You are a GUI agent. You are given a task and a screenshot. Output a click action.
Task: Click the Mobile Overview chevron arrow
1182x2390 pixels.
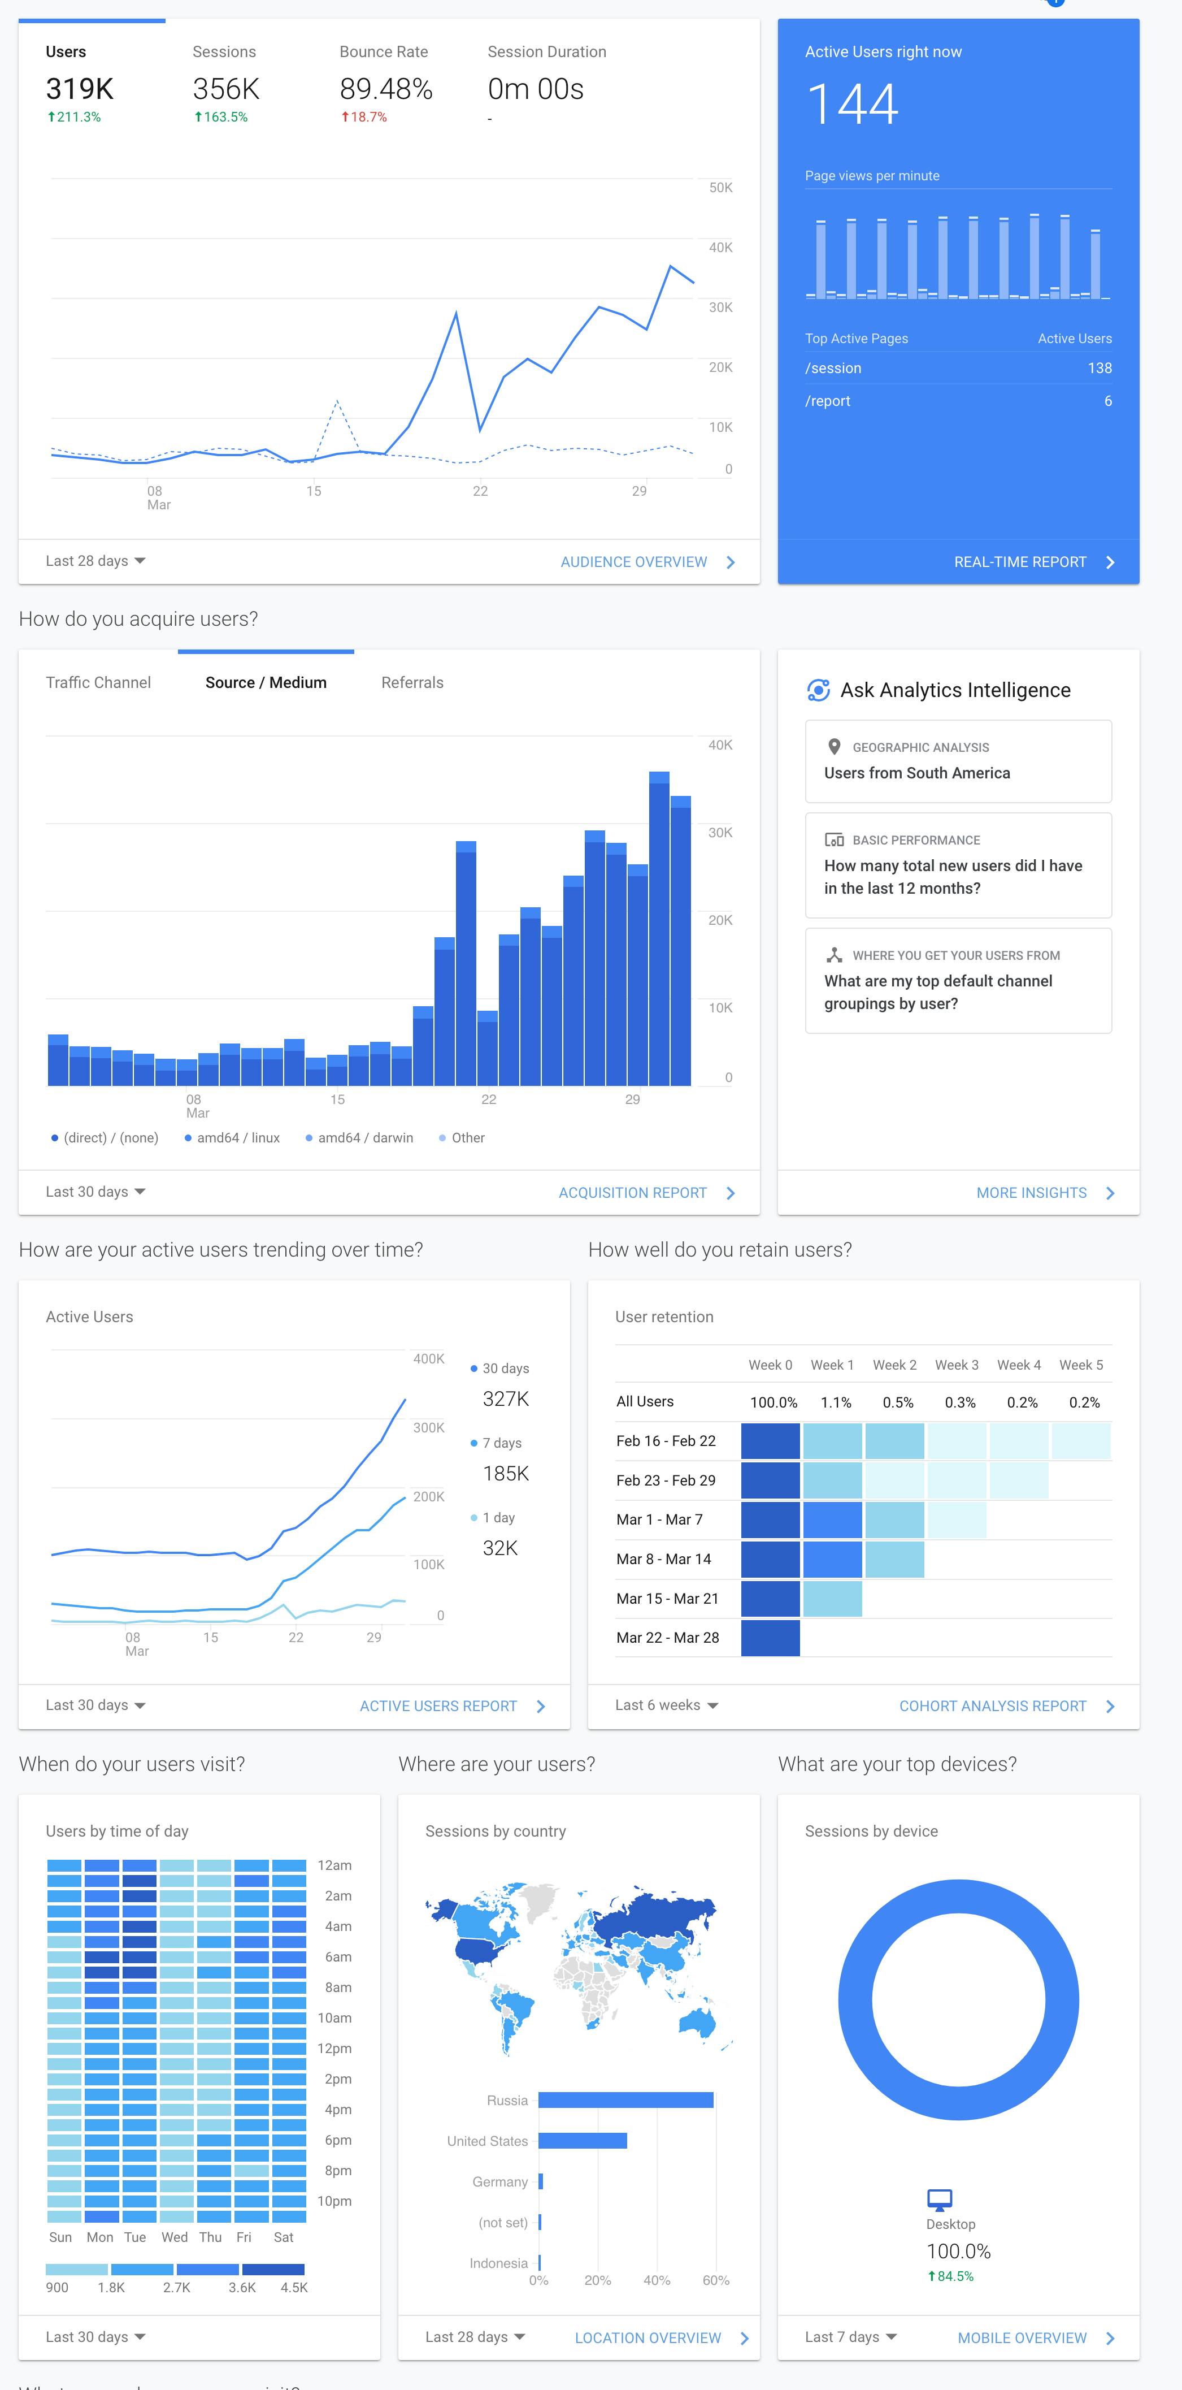point(1110,2338)
